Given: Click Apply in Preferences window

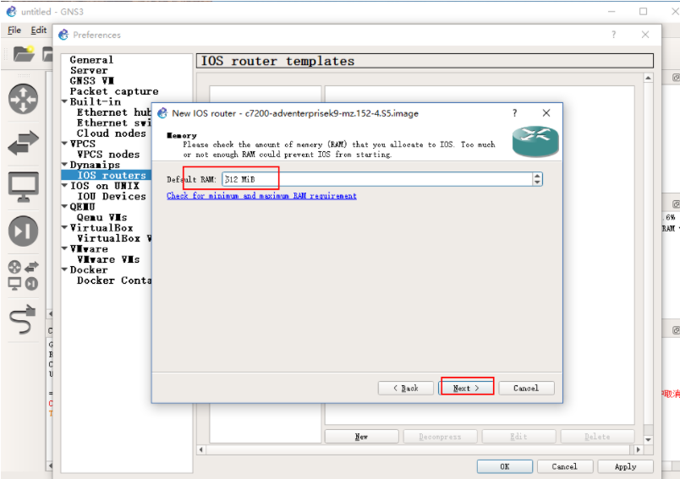Looking at the screenshot, I should [x=625, y=466].
